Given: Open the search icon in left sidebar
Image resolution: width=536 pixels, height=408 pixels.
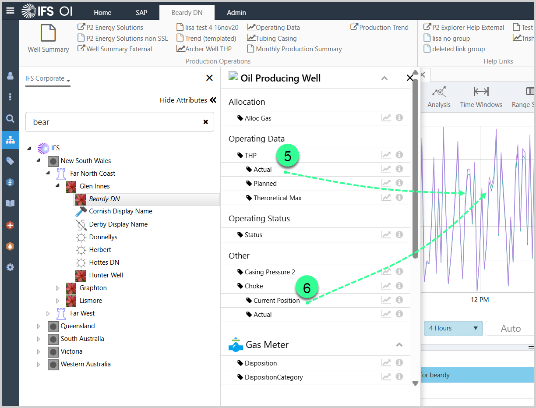Looking at the screenshot, I should tap(10, 118).
